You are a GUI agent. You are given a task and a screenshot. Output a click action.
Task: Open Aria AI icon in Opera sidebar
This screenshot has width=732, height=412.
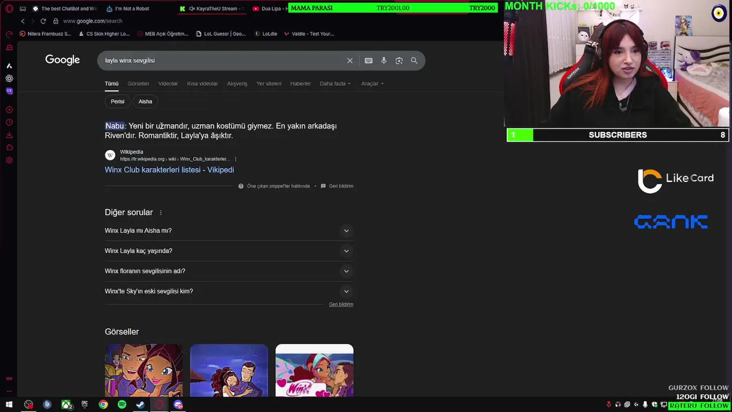click(9, 66)
